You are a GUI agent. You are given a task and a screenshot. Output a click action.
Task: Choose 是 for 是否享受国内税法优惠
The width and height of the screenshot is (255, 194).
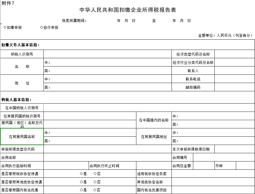pyautogui.click(x=81, y=190)
